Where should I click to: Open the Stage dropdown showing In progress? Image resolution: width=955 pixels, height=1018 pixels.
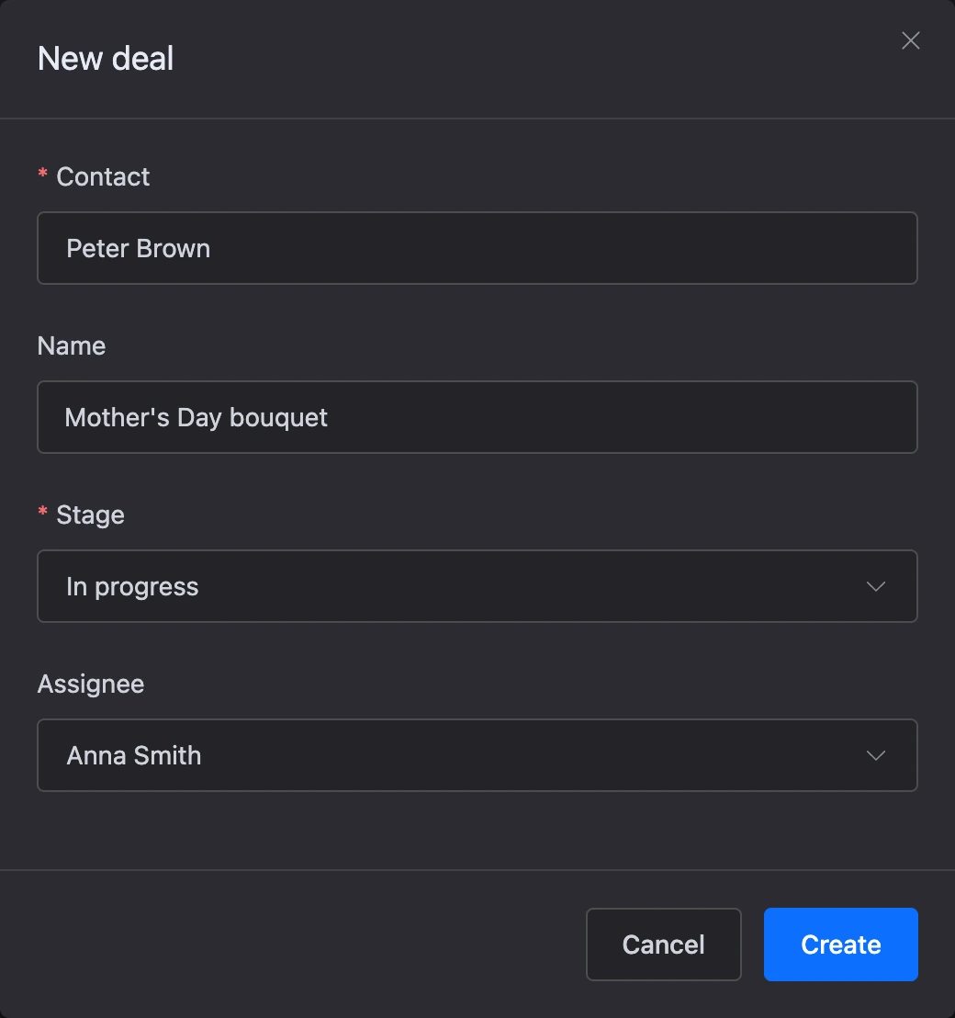click(477, 586)
